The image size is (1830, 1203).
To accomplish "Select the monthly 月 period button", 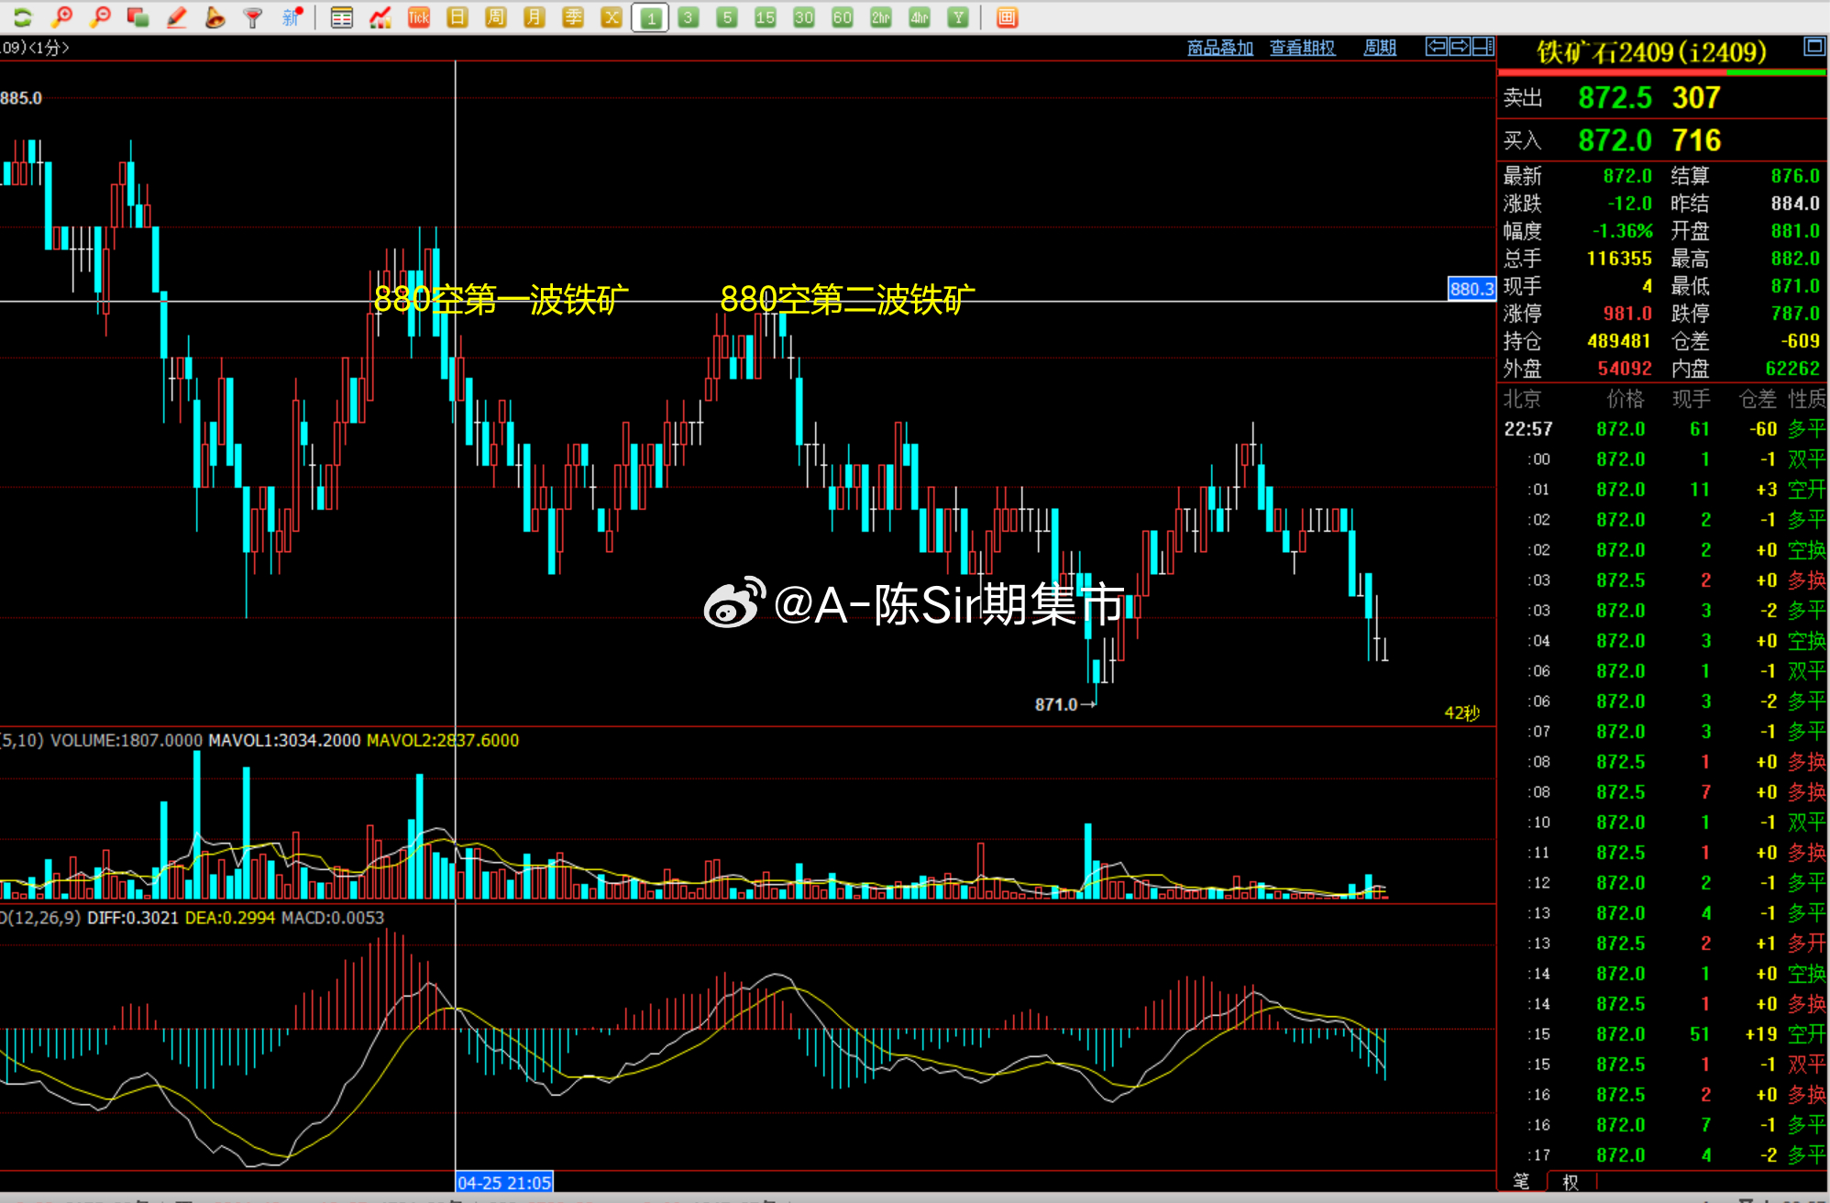I will tap(535, 17).
